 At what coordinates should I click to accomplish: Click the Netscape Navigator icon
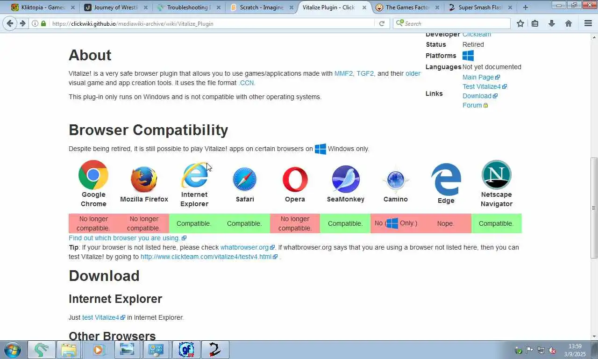click(497, 175)
